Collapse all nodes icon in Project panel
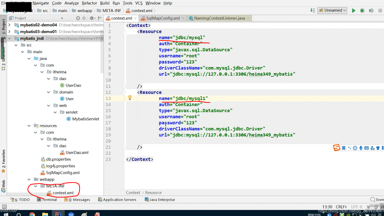The width and height of the screenshot is (384, 216). tap(84, 18)
